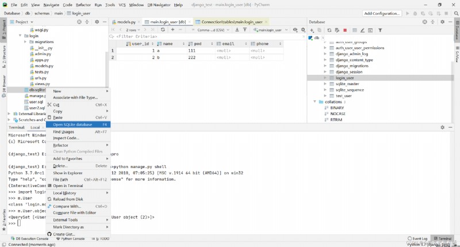Switch to the Local terminal tab
Image resolution: width=460 pixels, height=247 pixels.
[35, 127]
